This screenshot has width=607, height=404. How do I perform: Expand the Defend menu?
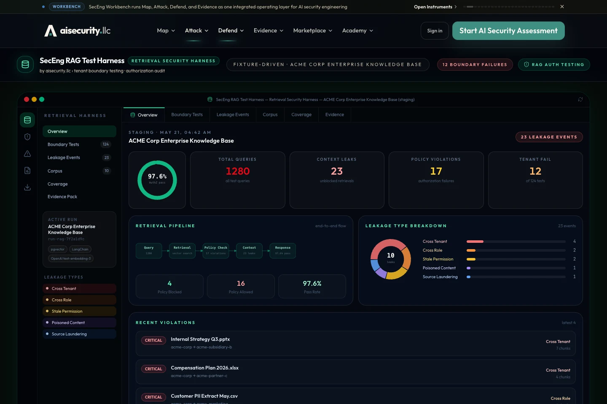231,31
